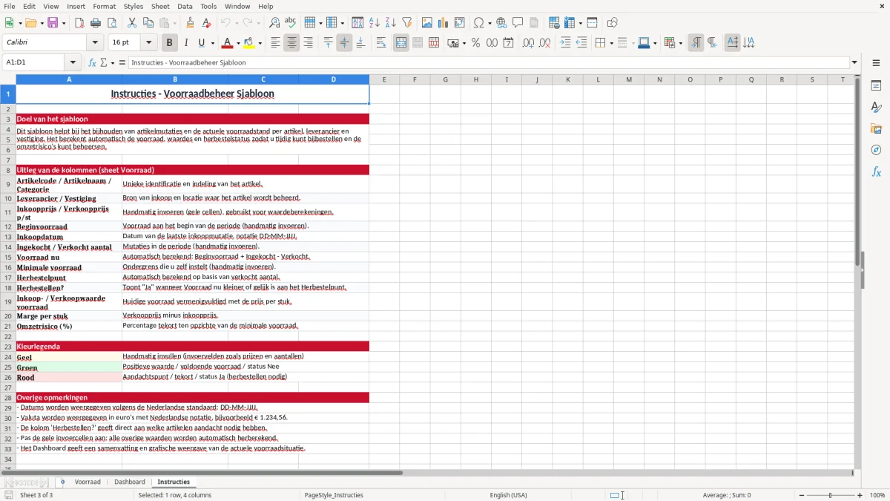Image resolution: width=890 pixels, height=501 pixels.
Task: Toggle Merge and Center cells
Action: click(x=401, y=43)
